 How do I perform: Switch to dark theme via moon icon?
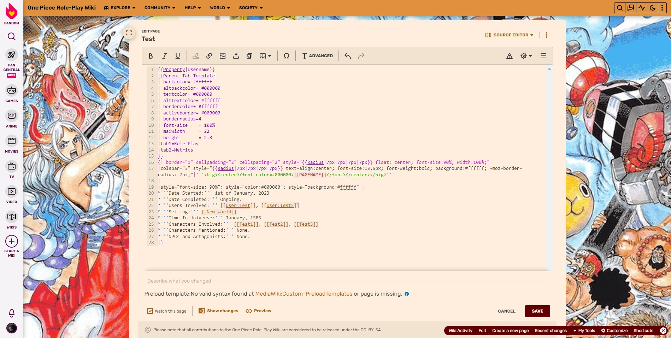click(x=652, y=8)
